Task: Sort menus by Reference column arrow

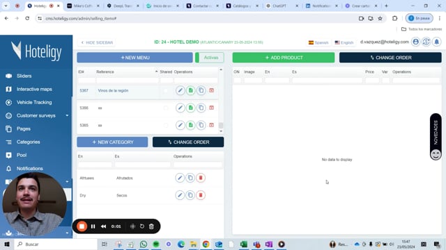Action: [156, 72]
